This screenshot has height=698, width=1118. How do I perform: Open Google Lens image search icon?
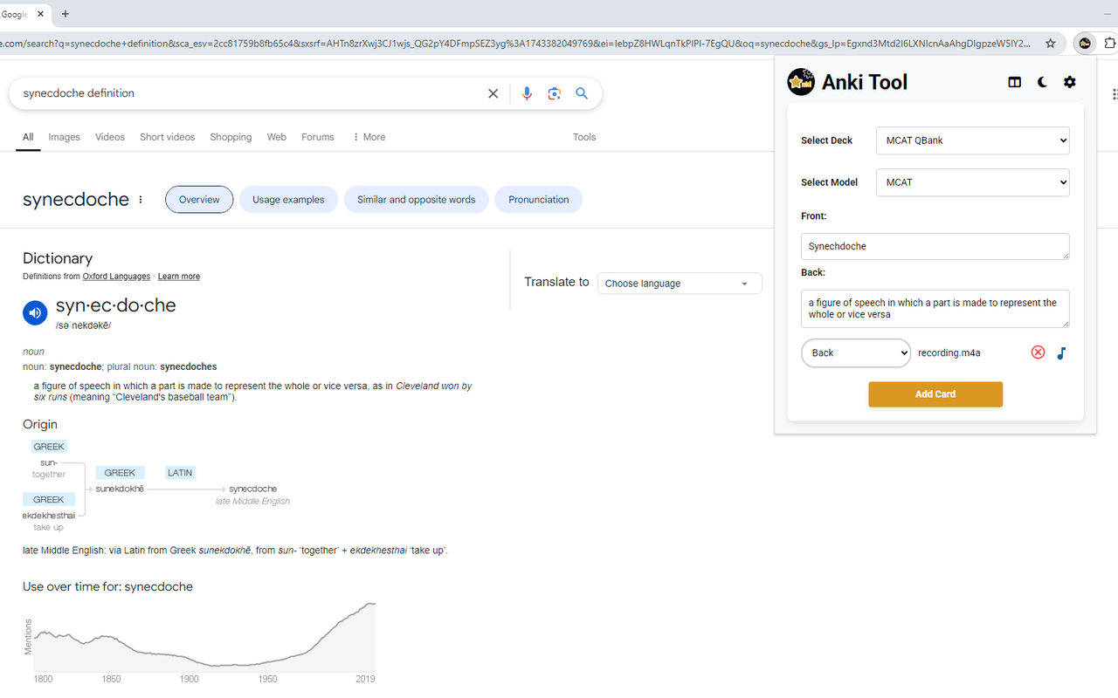point(555,93)
